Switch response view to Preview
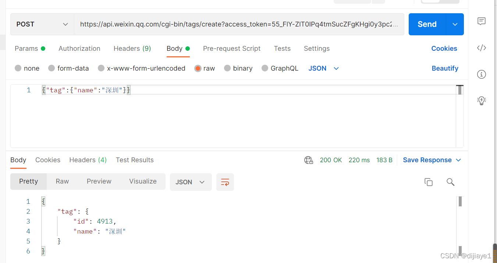 pos(99,181)
